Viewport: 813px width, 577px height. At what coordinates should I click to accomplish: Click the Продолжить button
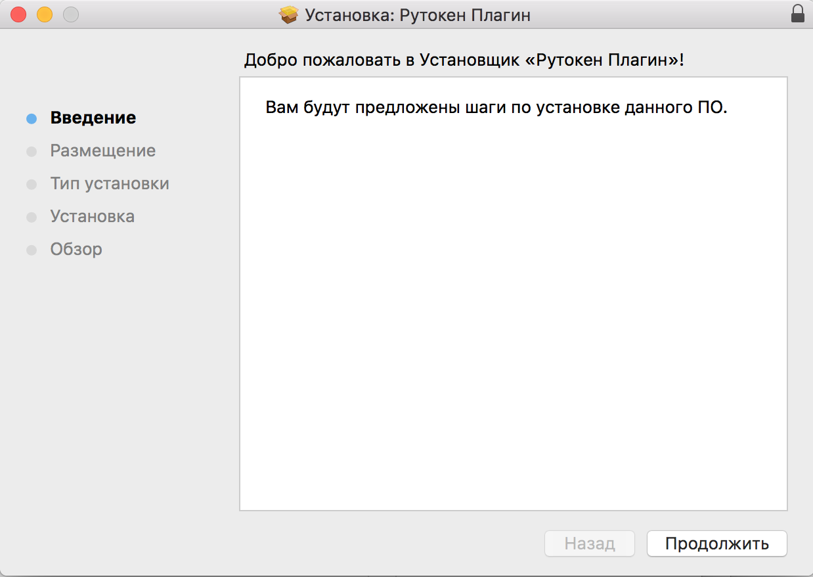coord(716,543)
